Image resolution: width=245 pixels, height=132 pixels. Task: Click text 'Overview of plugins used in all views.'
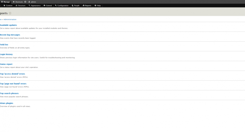15,106
